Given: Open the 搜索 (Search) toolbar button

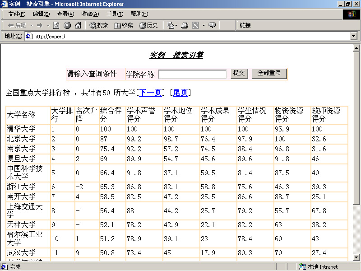Looking at the screenshot, I should [x=98, y=25].
